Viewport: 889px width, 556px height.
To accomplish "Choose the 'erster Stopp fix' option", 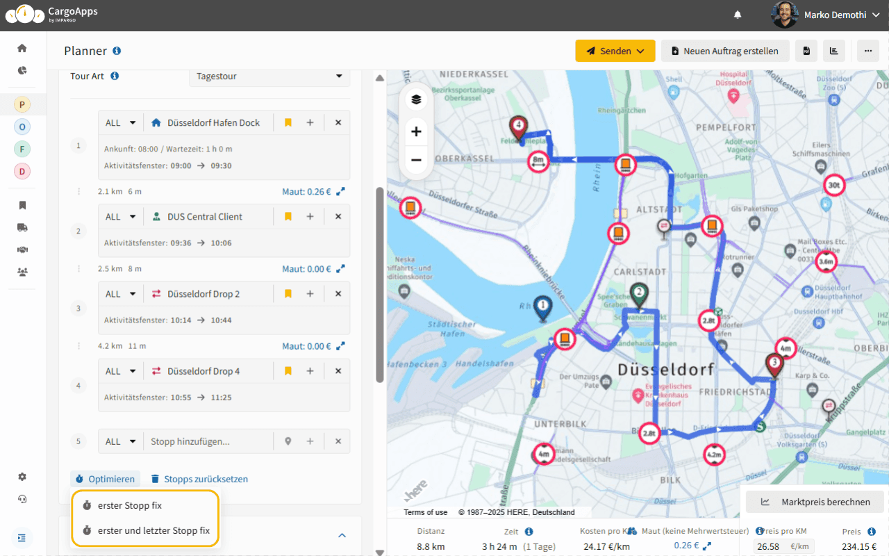I will click(129, 505).
